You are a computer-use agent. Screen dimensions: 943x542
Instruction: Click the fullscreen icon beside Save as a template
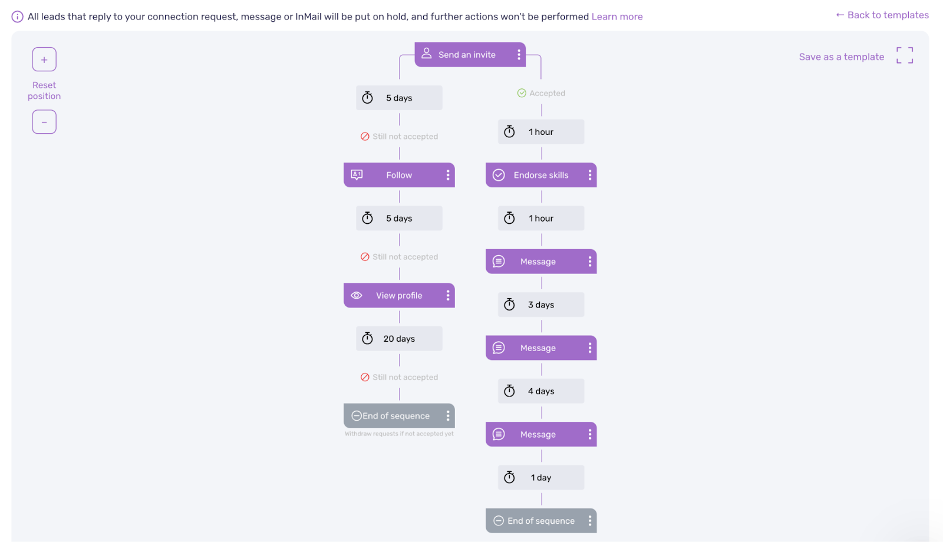click(905, 55)
